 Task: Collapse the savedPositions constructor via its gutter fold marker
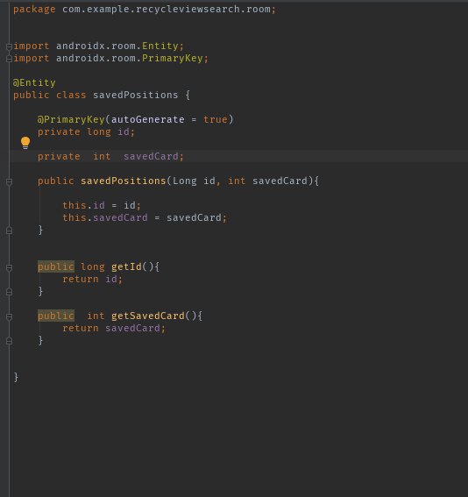click(x=9, y=181)
